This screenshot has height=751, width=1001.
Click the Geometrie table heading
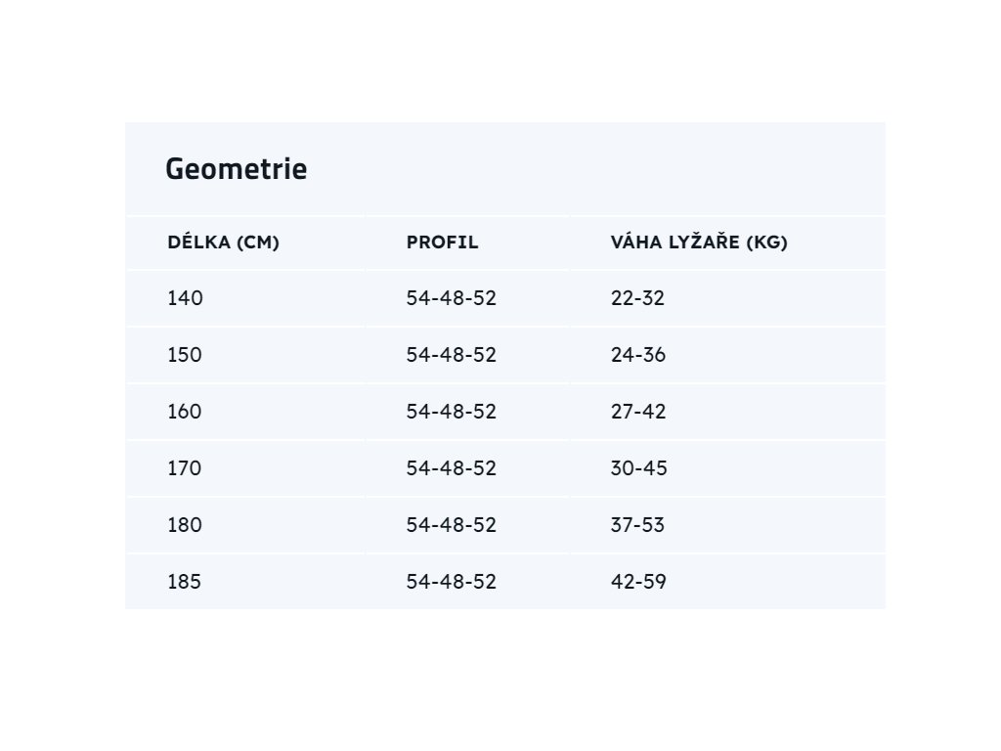[x=236, y=169]
